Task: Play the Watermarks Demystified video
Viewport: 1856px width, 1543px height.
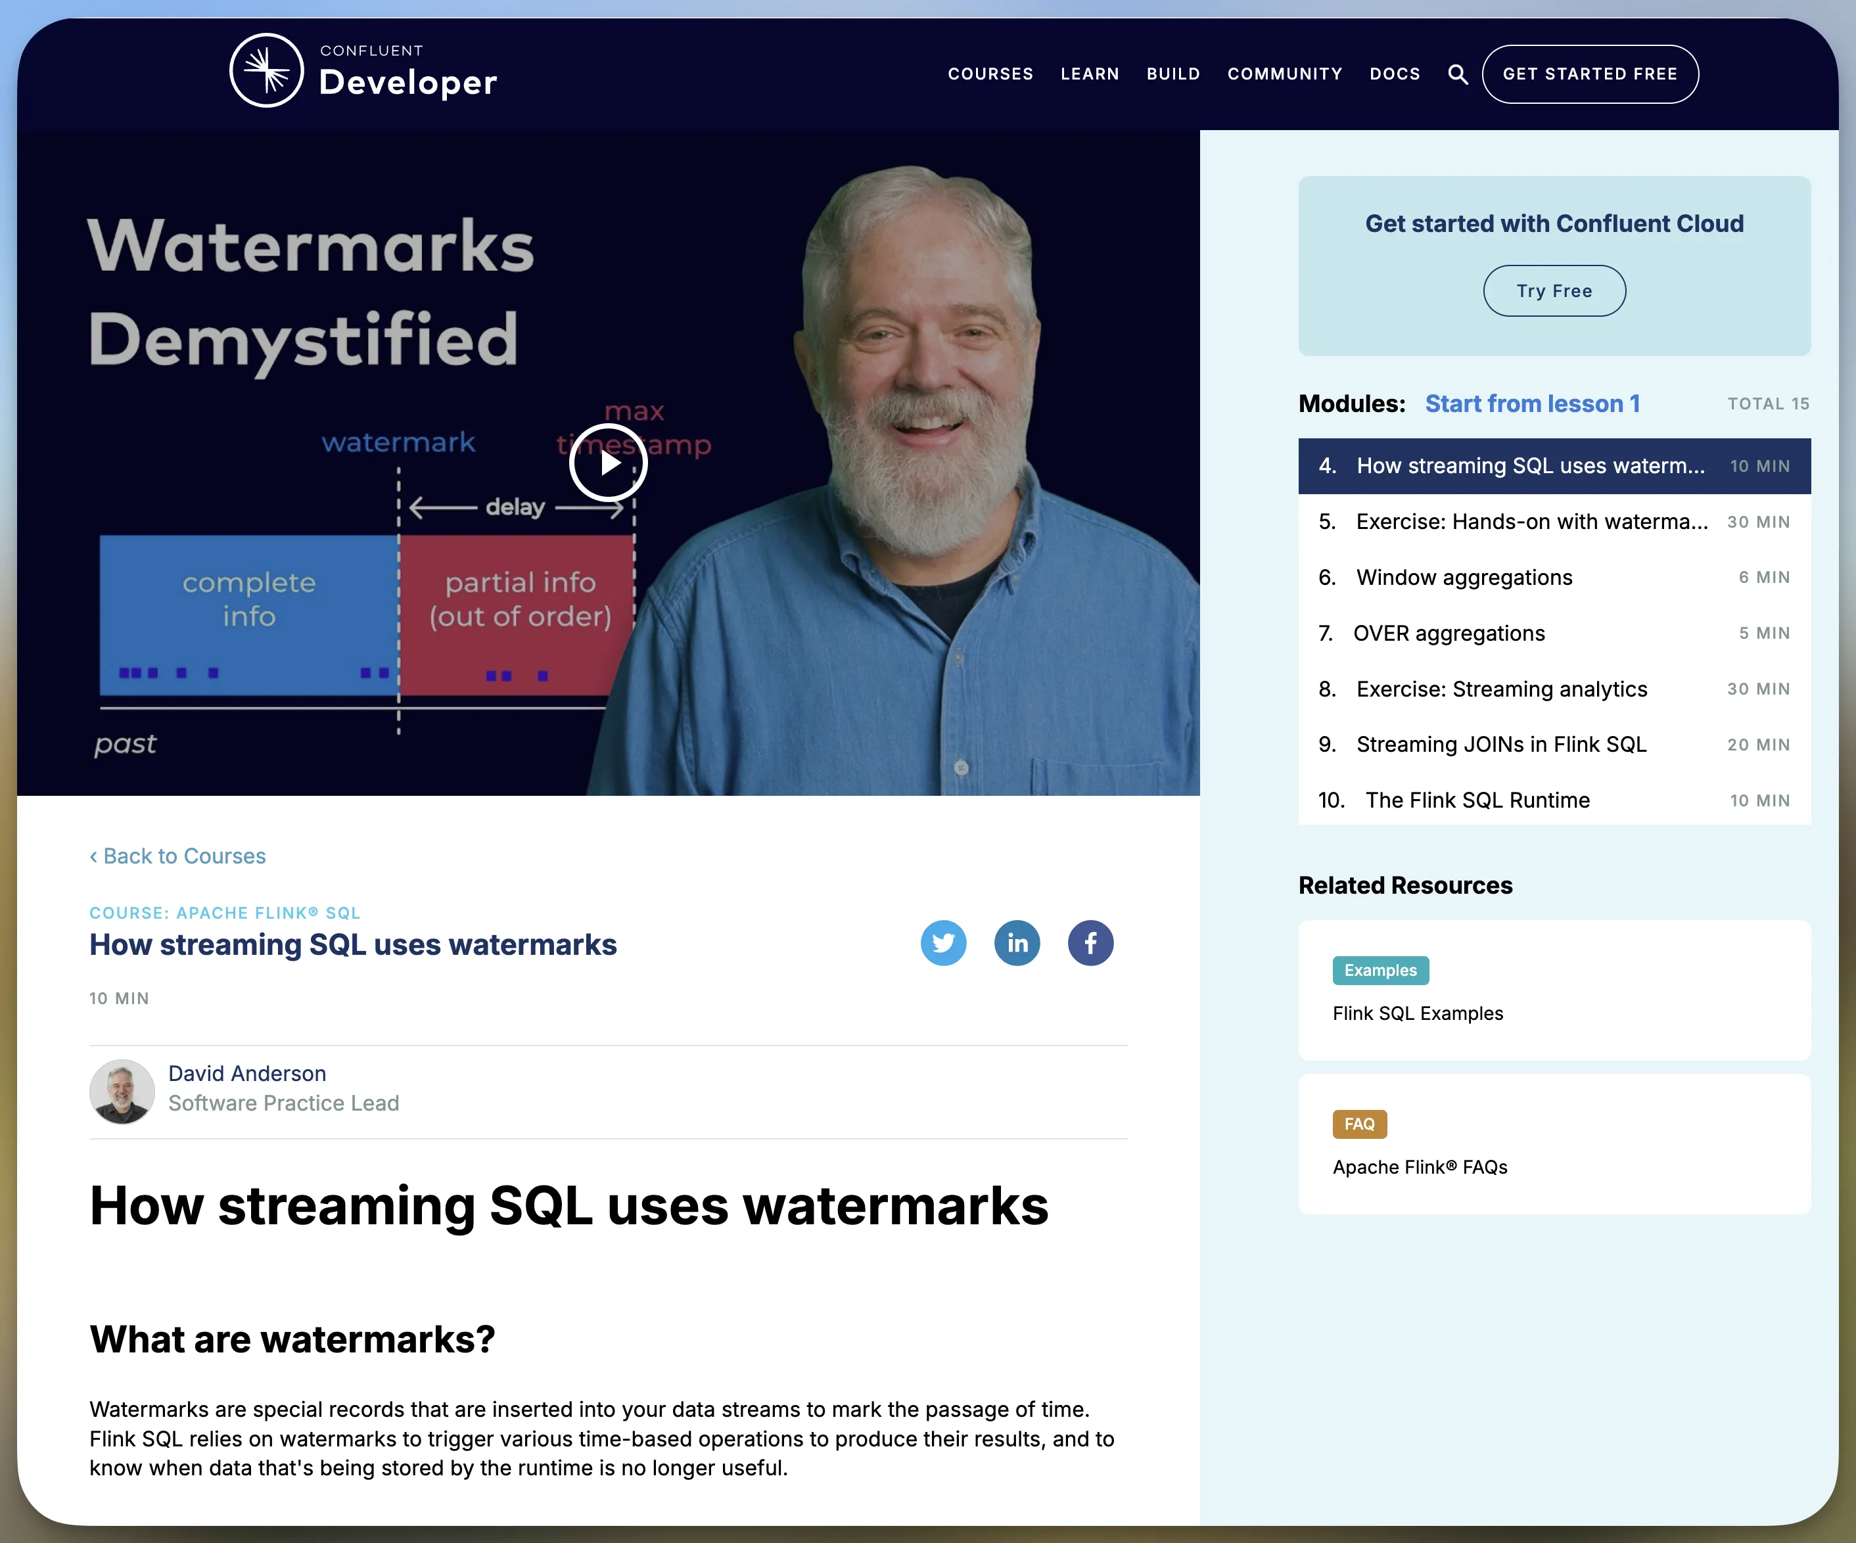Action: (x=608, y=462)
